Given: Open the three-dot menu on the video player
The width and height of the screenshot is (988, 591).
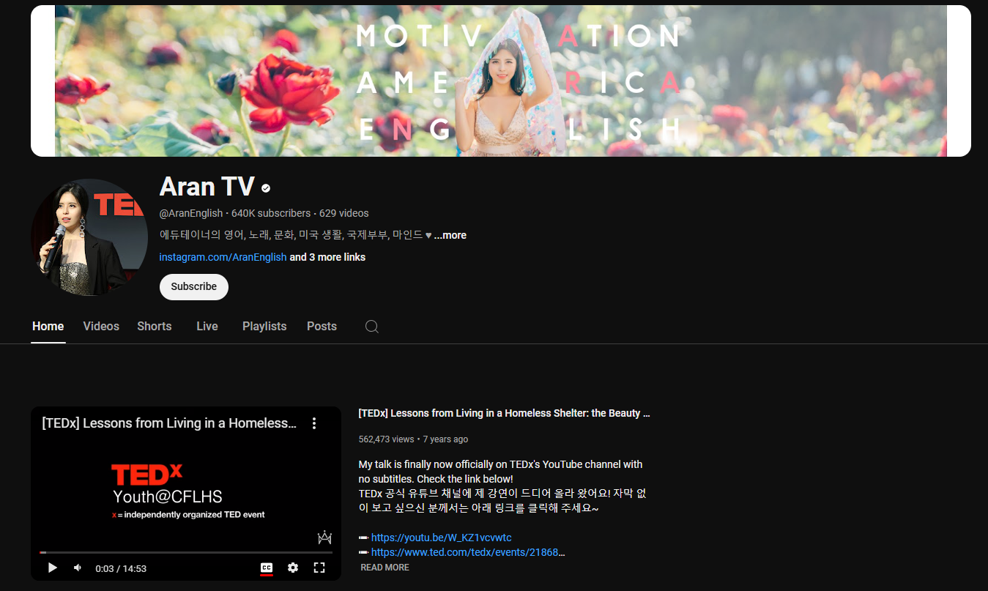Looking at the screenshot, I should pos(314,423).
